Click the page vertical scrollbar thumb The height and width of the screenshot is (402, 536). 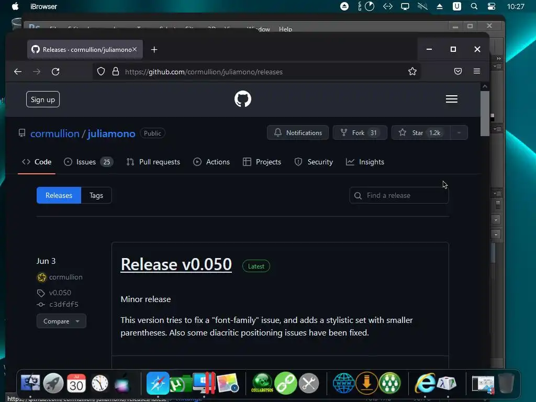pyautogui.click(x=485, y=114)
